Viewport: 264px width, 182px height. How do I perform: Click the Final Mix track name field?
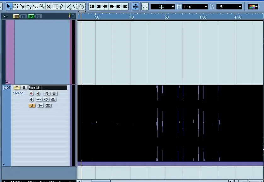click(x=48, y=88)
